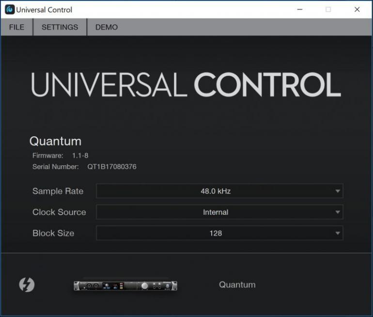Click the firmware version 1.1-8
373x317 pixels.
80,156
